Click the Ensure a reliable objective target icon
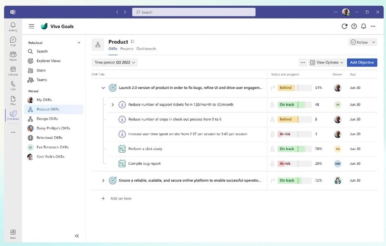This screenshot has width=386, height=246. click(113, 180)
